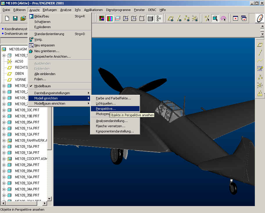Choose Neu einpassen menu entry

click(60, 45)
